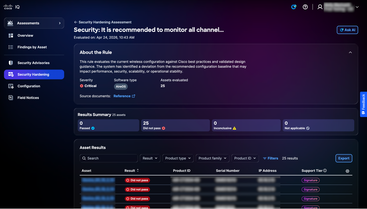Click the Overview dashboard icon
367x209 pixels.
11,36
